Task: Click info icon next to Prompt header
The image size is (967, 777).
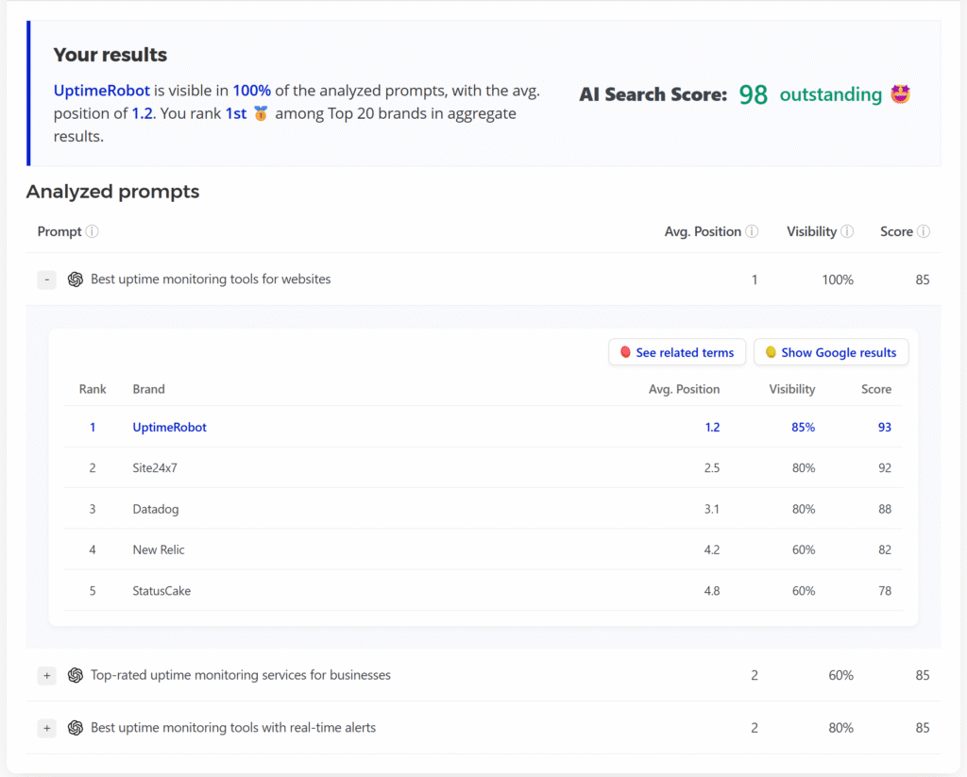Action: [x=93, y=232]
